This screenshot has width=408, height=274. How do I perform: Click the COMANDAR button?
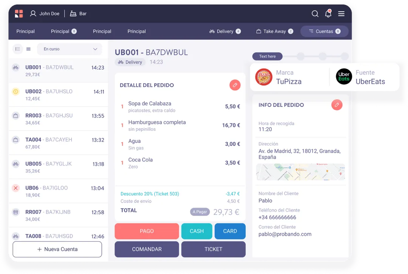[147, 249]
